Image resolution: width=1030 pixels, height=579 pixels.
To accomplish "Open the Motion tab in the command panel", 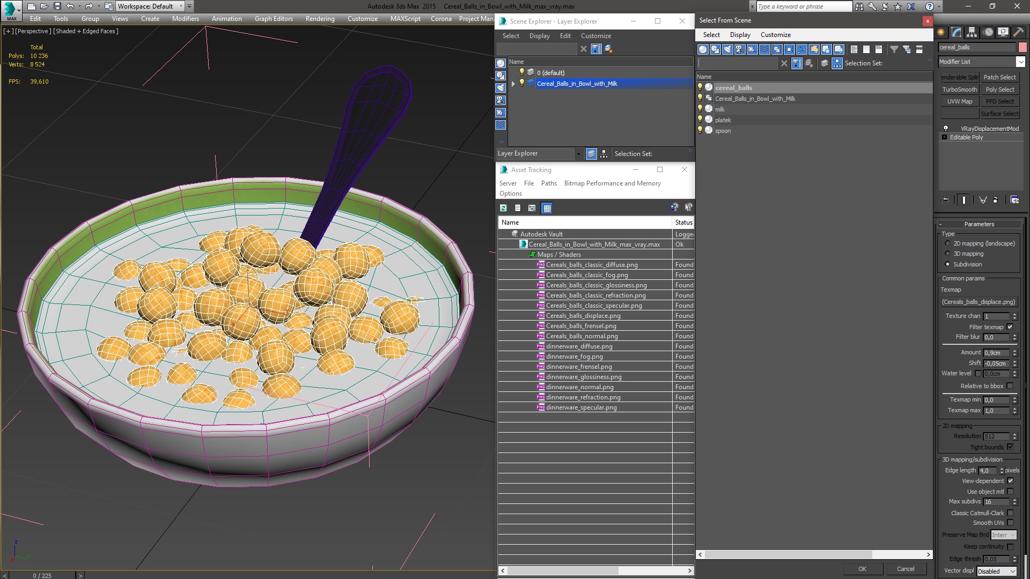I will (x=988, y=32).
